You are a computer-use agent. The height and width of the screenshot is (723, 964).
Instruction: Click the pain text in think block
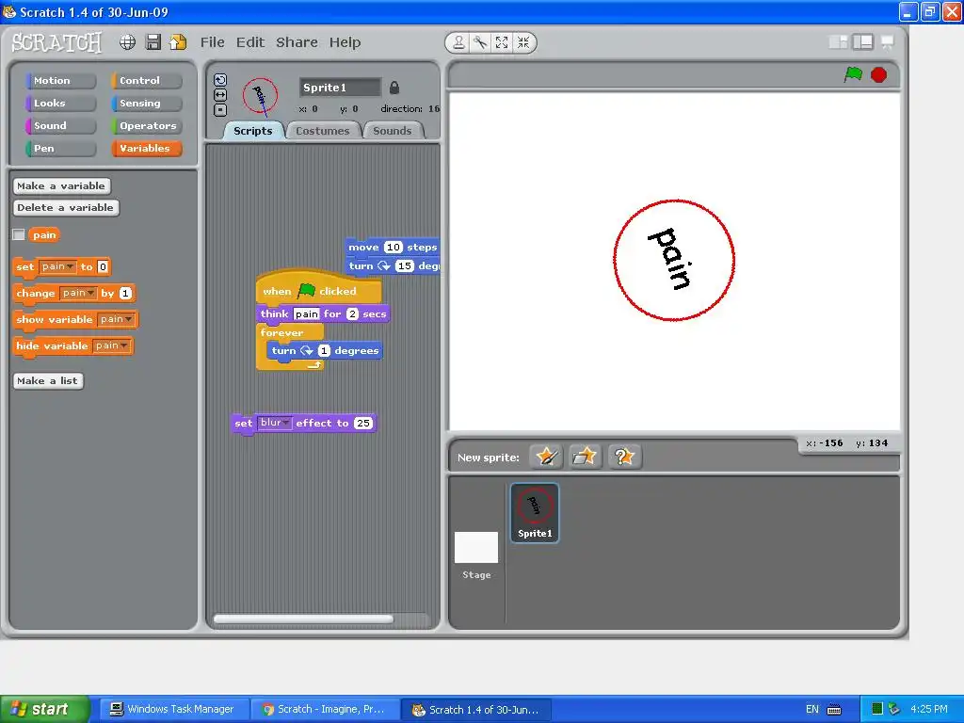click(307, 314)
